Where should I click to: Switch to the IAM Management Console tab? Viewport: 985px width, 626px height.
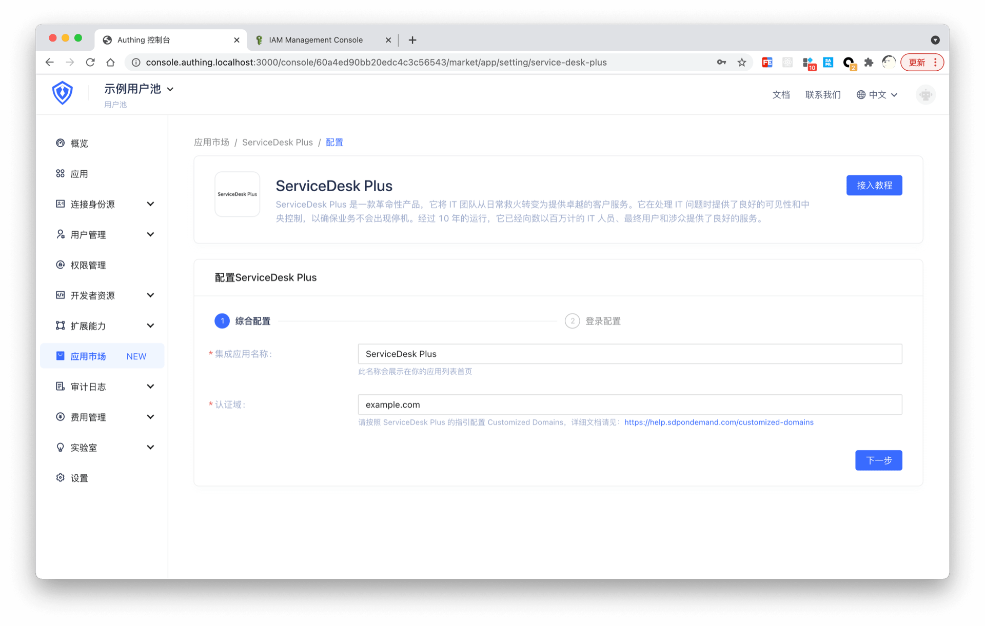click(316, 40)
